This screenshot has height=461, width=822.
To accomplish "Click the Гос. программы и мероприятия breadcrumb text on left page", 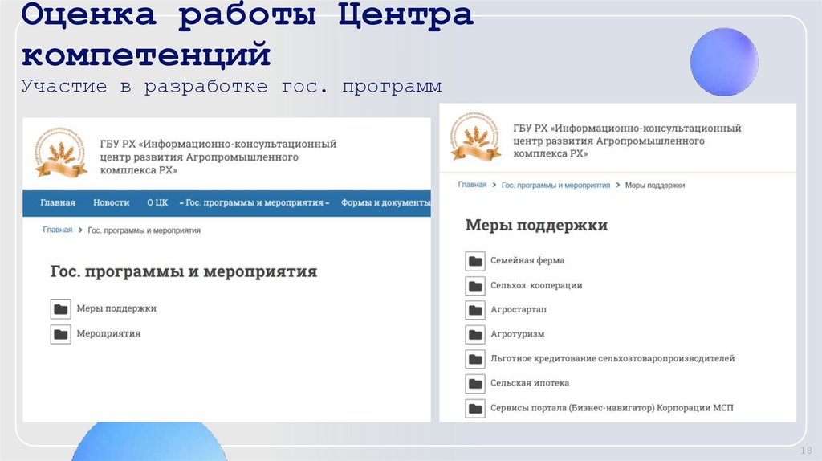I will pos(144,230).
